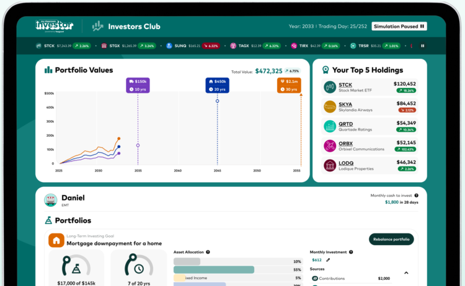The image size is (465, 286).
Task: Click the blue goal circle at 2045
Action: click(218, 102)
